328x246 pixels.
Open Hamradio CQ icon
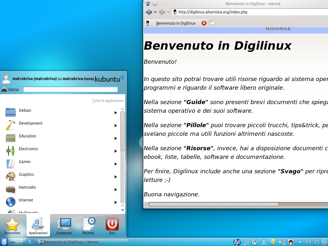click(11, 189)
